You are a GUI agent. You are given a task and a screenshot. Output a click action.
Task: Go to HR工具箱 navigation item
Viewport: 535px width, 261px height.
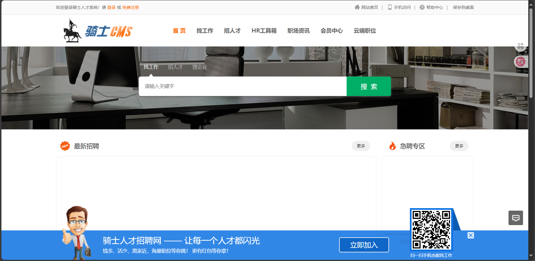pos(264,31)
